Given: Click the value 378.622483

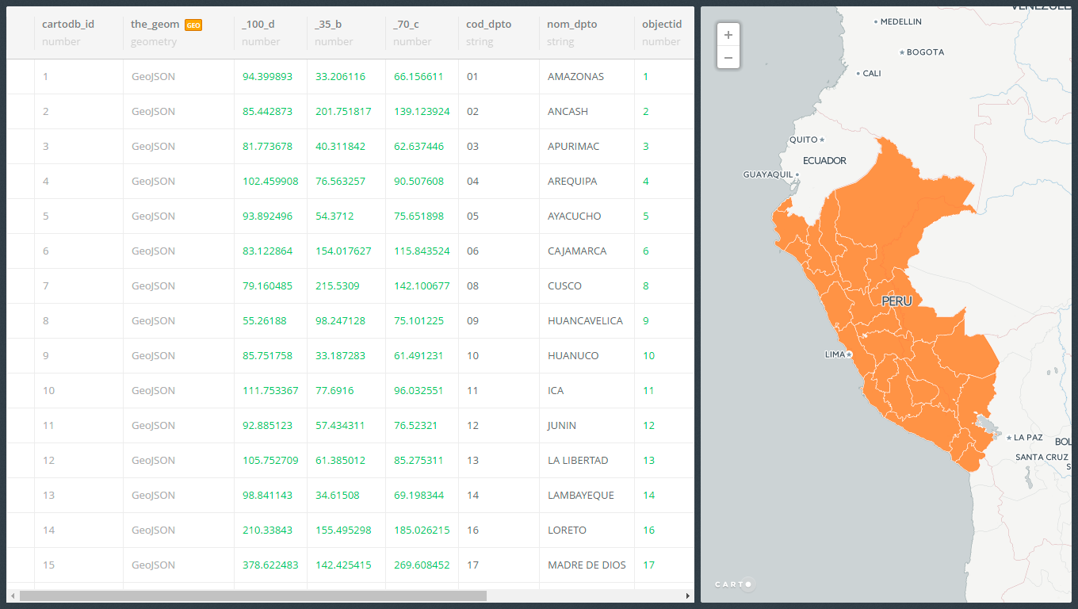Looking at the screenshot, I should point(270,565).
